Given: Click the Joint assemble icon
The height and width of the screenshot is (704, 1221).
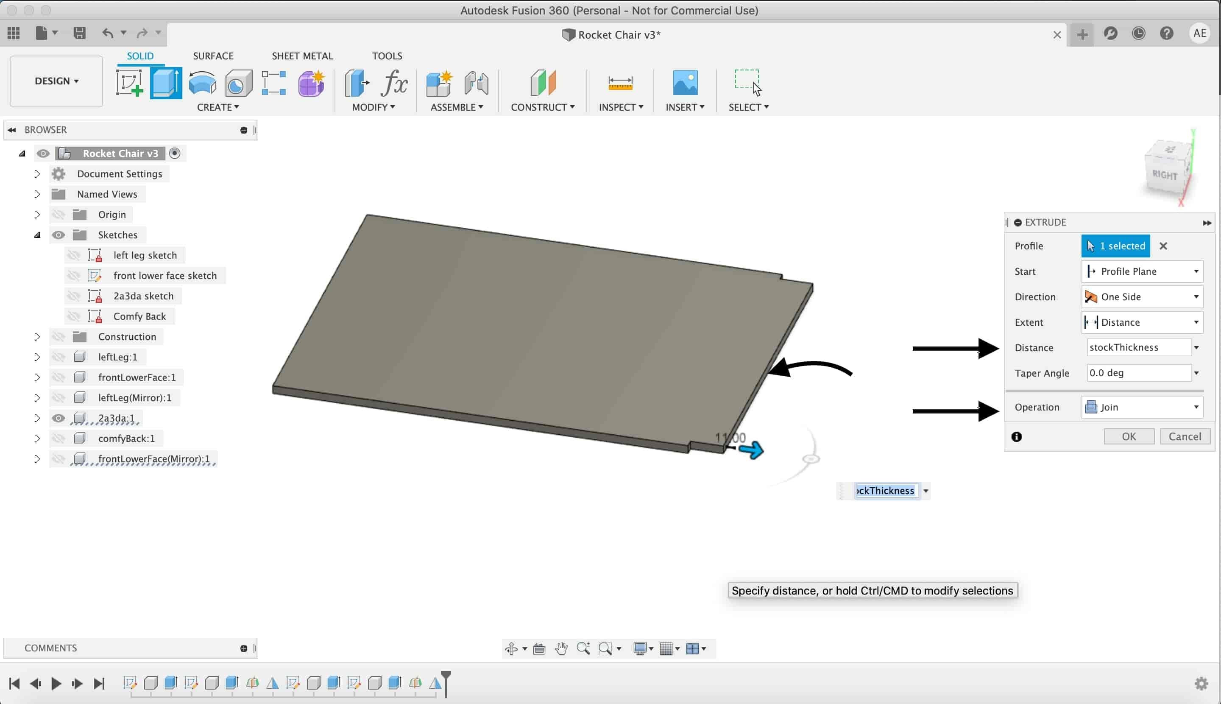Looking at the screenshot, I should [x=476, y=83].
